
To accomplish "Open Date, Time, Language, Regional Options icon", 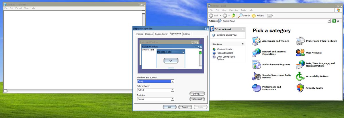I will click(x=300, y=65).
